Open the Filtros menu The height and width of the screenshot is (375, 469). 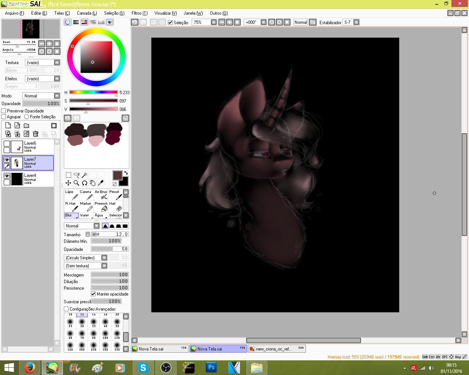tap(139, 13)
